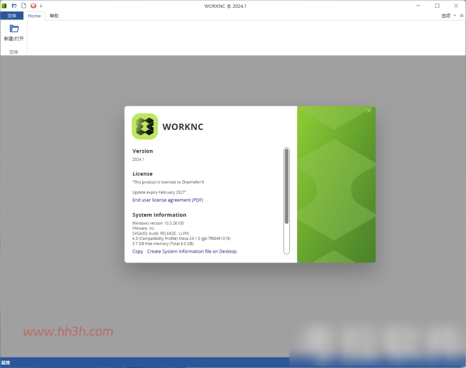Click "SVGA3D; build: RELEASE; LLVM;" line
The image size is (466, 368).
(x=161, y=233)
